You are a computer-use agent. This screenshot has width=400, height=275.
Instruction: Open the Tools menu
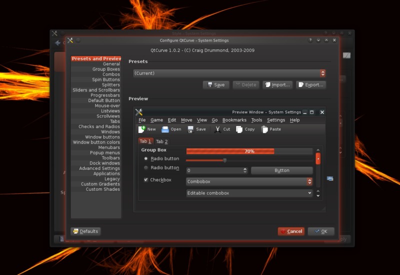pyautogui.click(x=256, y=120)
